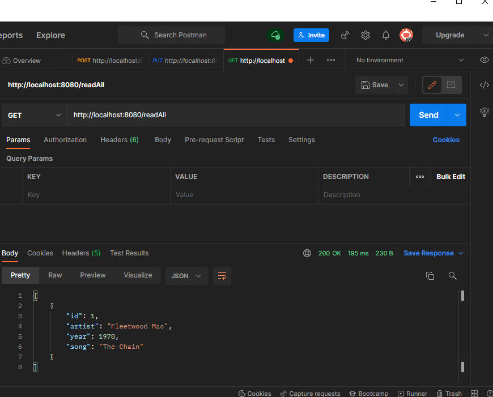Viewport: 493px width, 397px height.
Task: Open Postman settings gear icon
Action: 365,35
